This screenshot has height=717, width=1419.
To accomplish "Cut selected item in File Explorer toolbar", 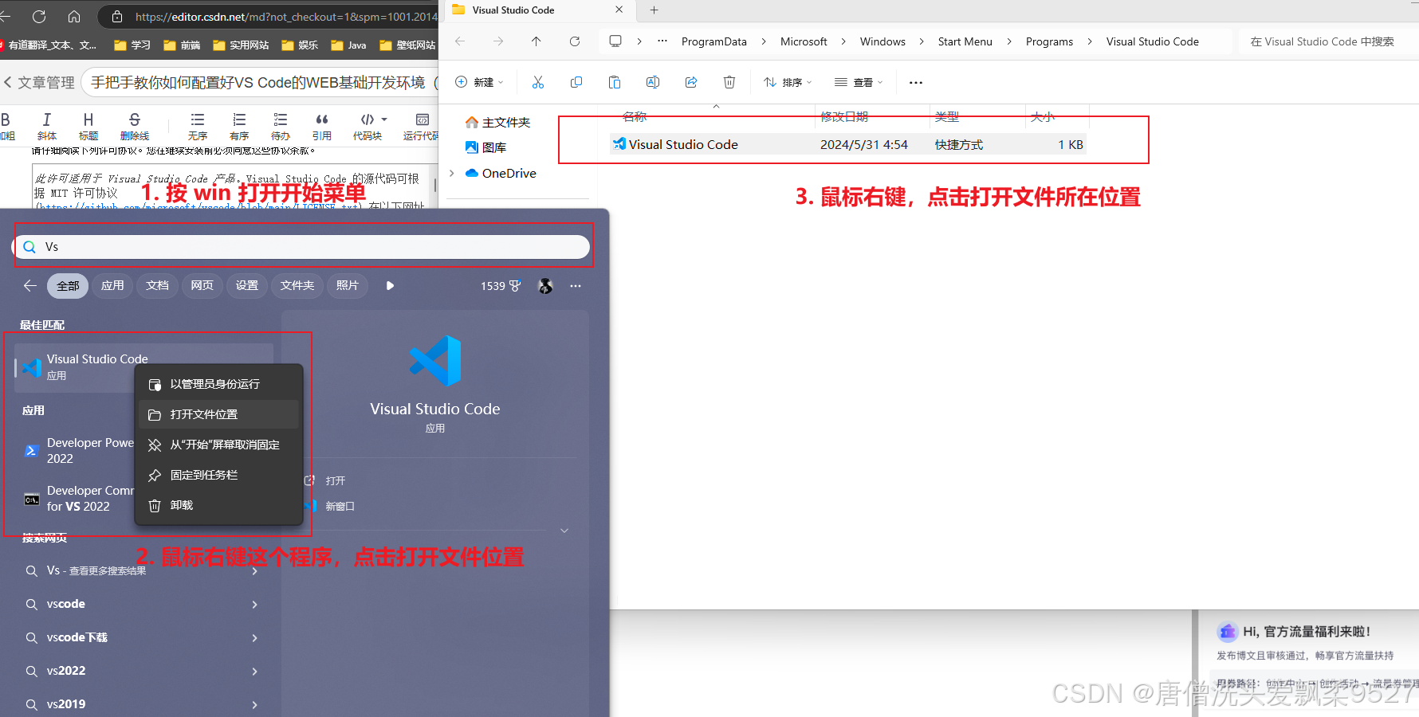I will click(x=538, y=82).
